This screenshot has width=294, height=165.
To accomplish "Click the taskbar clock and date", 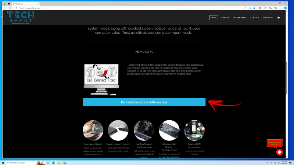I will (x=284, y=162).
